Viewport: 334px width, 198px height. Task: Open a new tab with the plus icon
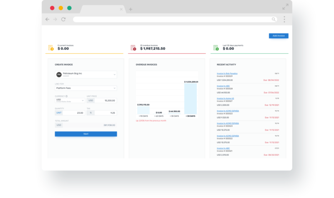(131, 9)
